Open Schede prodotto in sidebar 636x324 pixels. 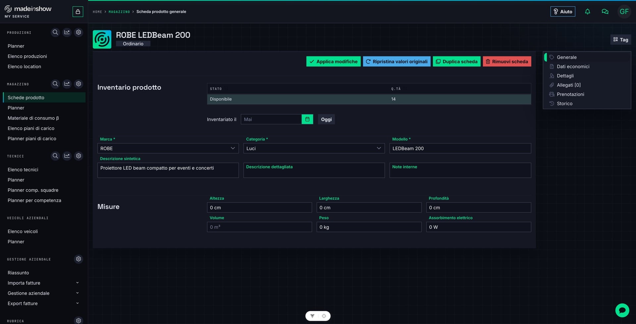pyautogui.click(x=44, y=98)
